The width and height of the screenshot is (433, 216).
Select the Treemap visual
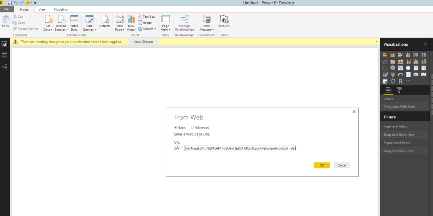[x=400, y=68]
